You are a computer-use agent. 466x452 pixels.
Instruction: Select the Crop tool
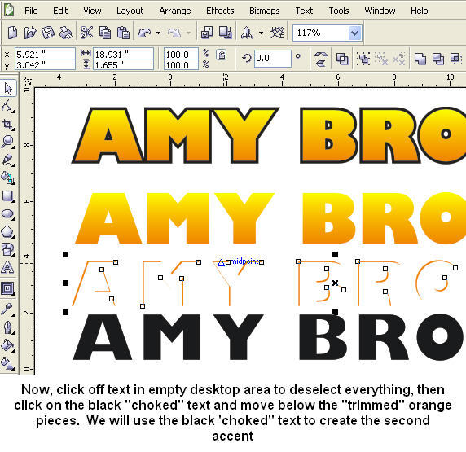(8, 125)
